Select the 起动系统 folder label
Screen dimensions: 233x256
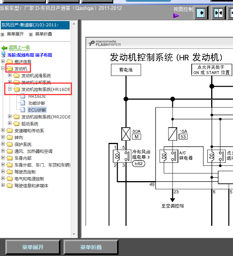tap(30, 124)
